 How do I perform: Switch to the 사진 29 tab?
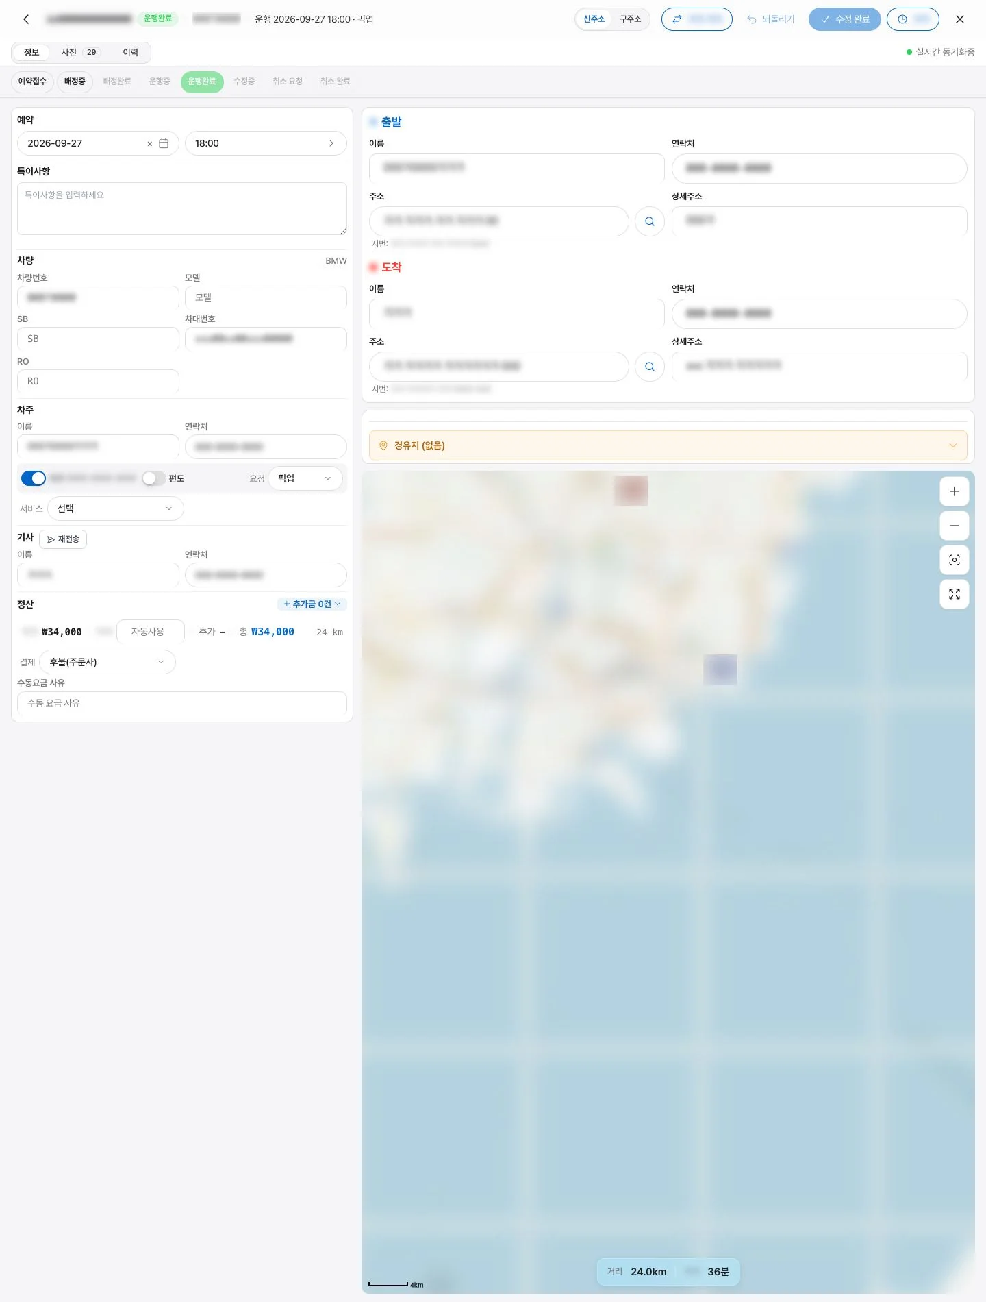click(x=81, y=52)
